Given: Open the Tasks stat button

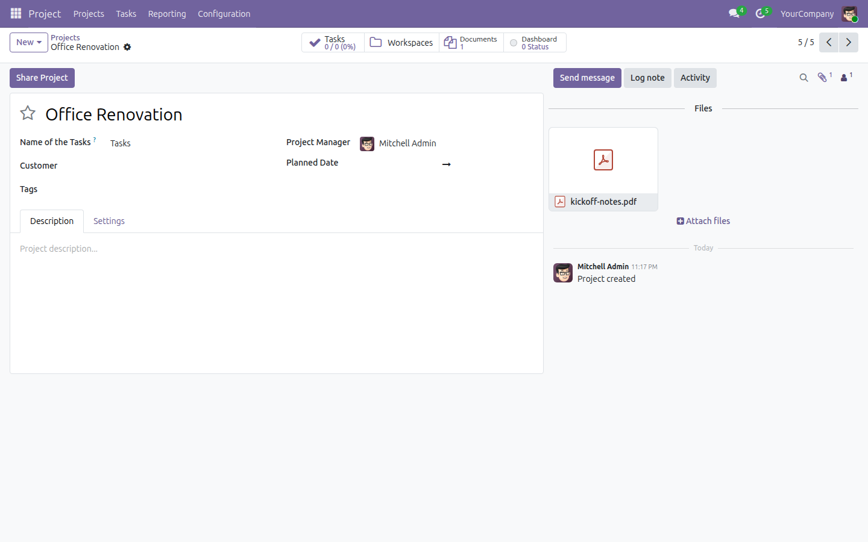Looking at the screenshot, I should [333, 43].
